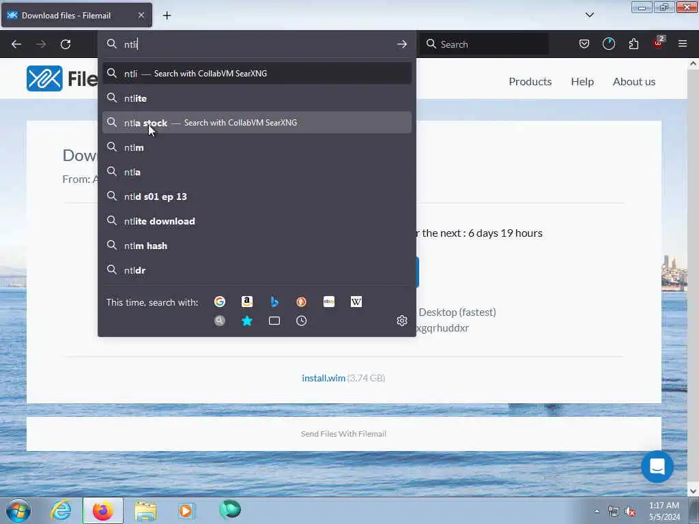Open the circular progress icon in toolbar
699x524 pixels.
pyautogui.click(x=608, y=44)
